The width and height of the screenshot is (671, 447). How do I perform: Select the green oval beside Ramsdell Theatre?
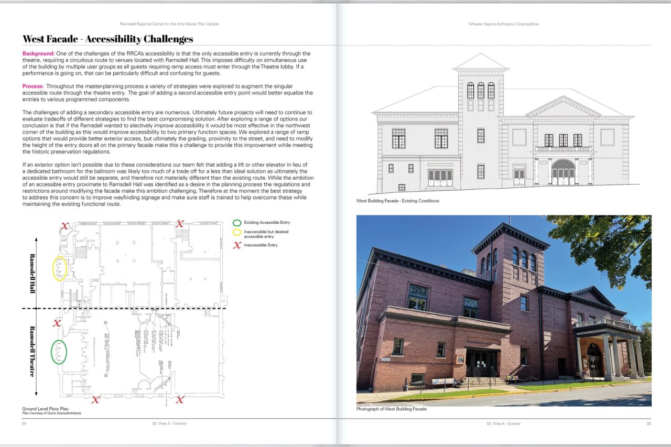click(x=59, y=352)
